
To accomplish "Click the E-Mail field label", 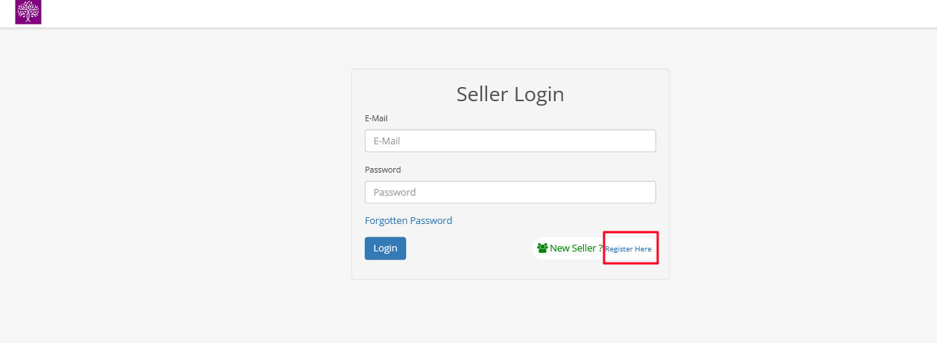I will [x=376, y=118].
